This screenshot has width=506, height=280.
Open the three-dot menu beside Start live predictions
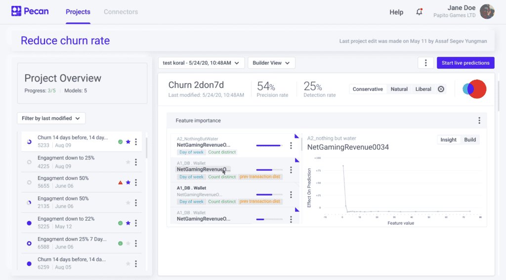(425, 63)
